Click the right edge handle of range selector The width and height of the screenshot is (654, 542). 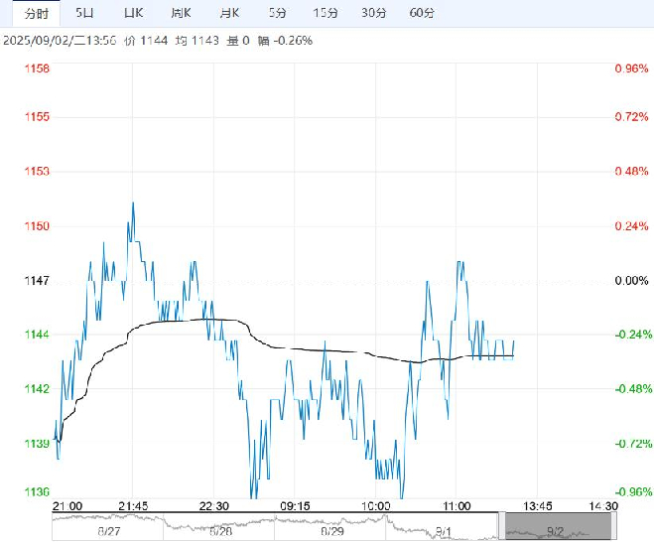coord(614,526)
